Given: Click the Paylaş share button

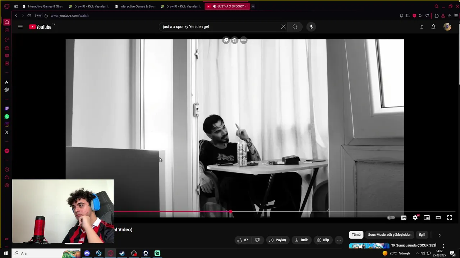Looking at the screenshot, I should 277,240.
